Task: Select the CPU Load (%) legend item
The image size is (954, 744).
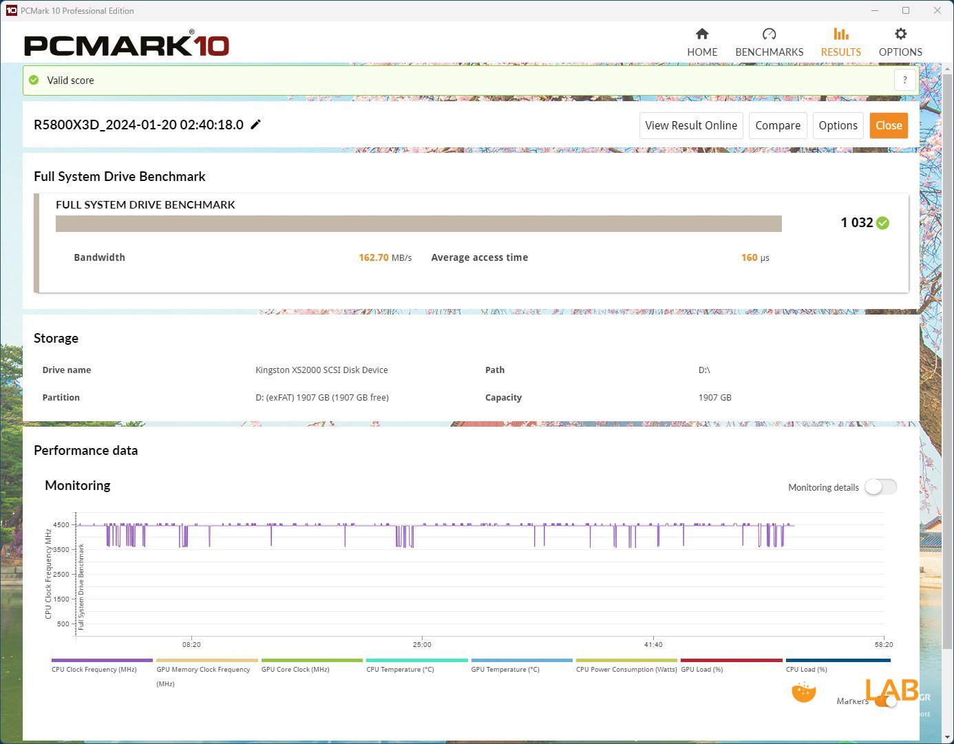Action: pyautogui.click(x=838, y=666)
